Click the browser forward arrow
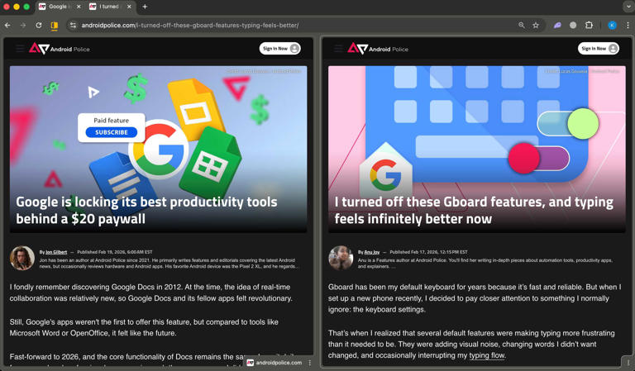The image size is (635, 371). point(23,25)
